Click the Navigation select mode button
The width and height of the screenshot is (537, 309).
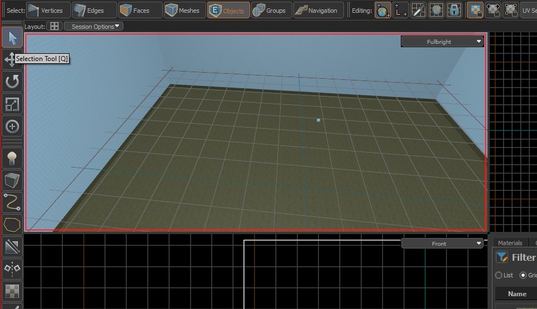(317, 10)
